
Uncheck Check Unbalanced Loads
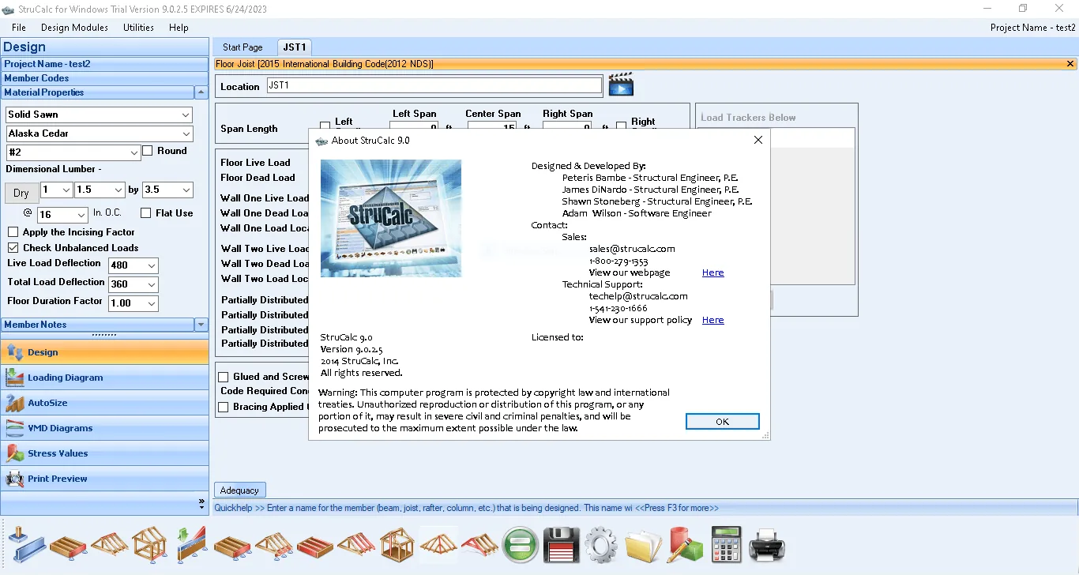coord(13,248)
